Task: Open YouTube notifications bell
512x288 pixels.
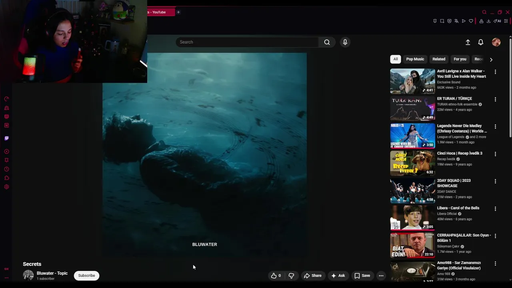Action: click(x=481, y=42)
